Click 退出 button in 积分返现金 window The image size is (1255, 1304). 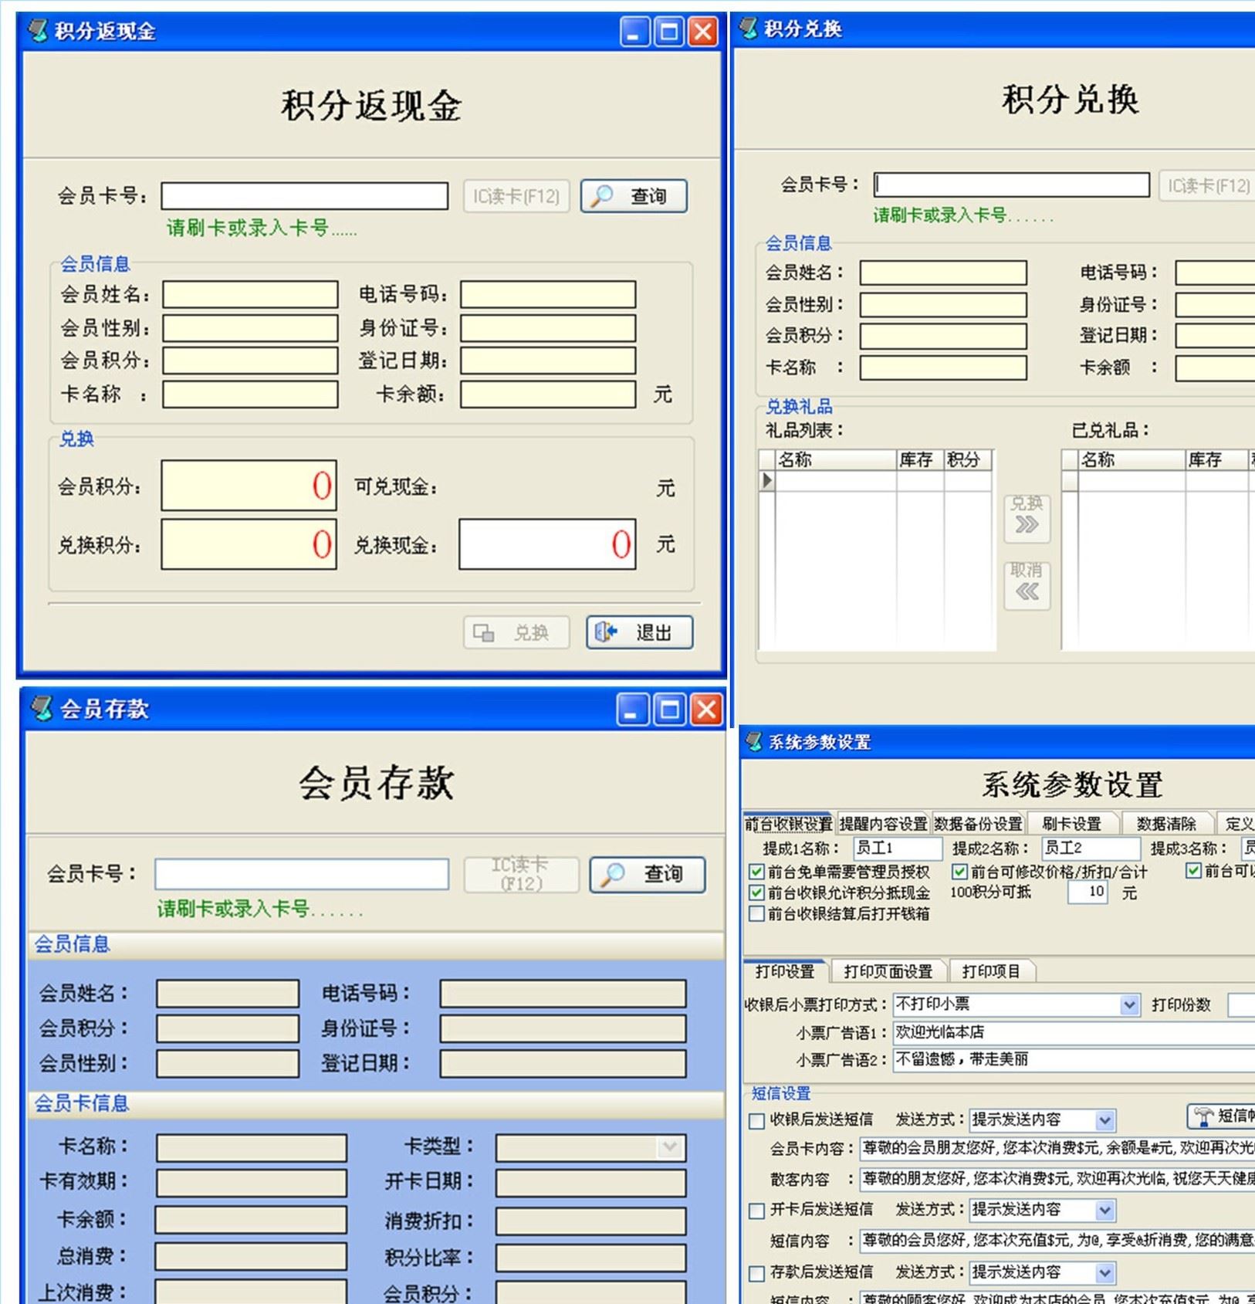pyautogui.click(x=639, y=632)
